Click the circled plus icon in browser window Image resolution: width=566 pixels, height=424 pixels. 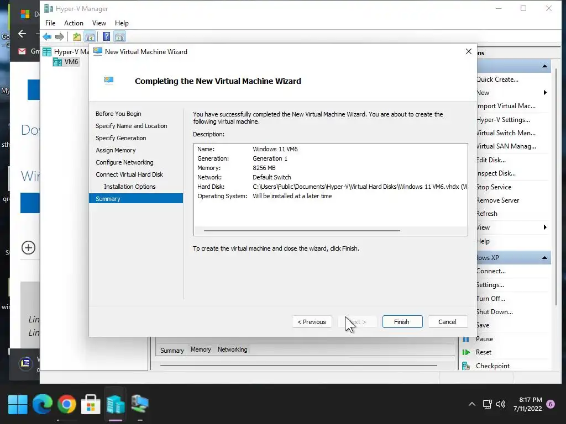point(29,248)
